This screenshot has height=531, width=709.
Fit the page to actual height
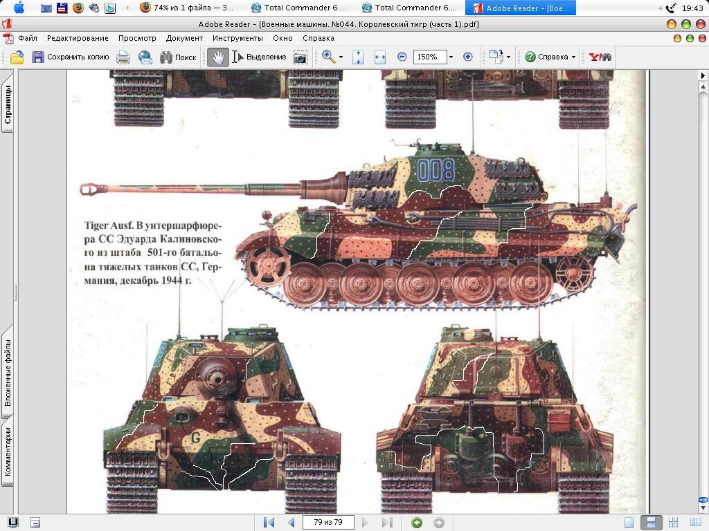[358, 57]
